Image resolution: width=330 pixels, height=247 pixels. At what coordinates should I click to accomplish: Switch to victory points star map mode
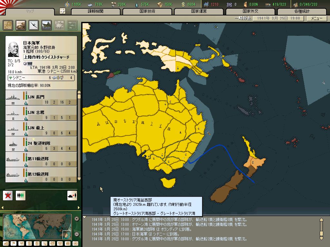pos(75,243)
